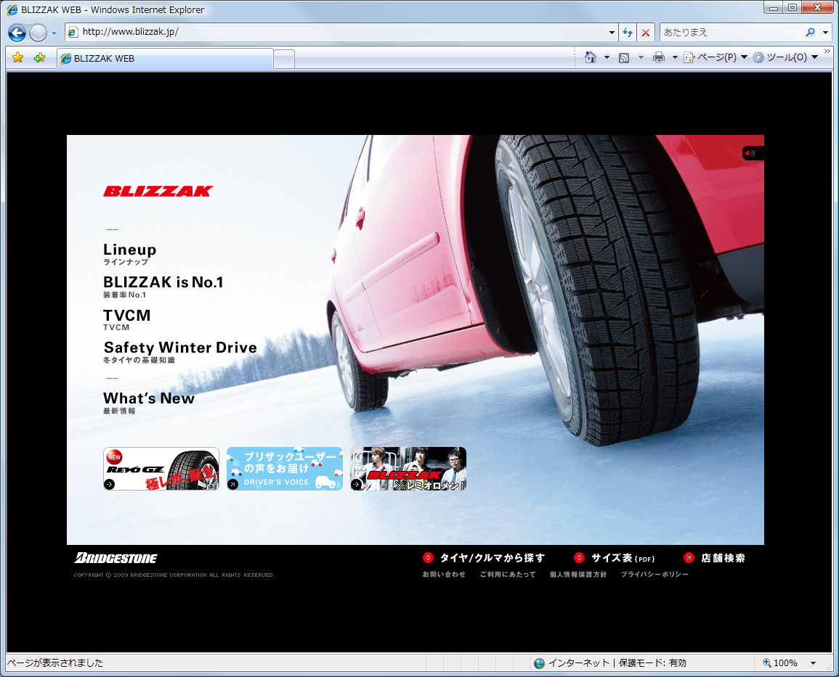The height and width of the screenshot is (677, 839).
Task: Open the ご利用にあたって footer link
Action: pyautogui.click(x=508, y=575)
